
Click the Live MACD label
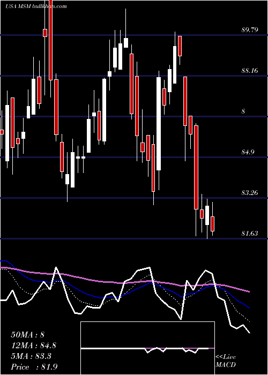(x=226, y=361)
